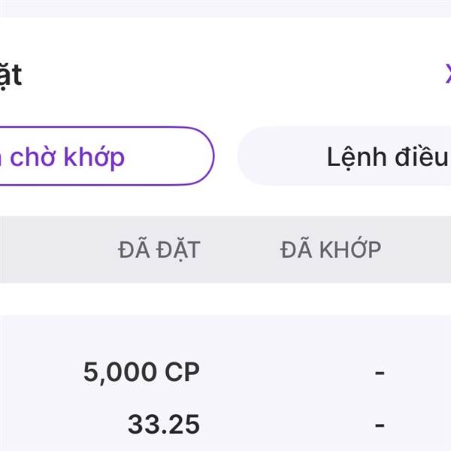Click the dash beside '5,000 CP'
The image size is (451, 451).
pos(380,373)
